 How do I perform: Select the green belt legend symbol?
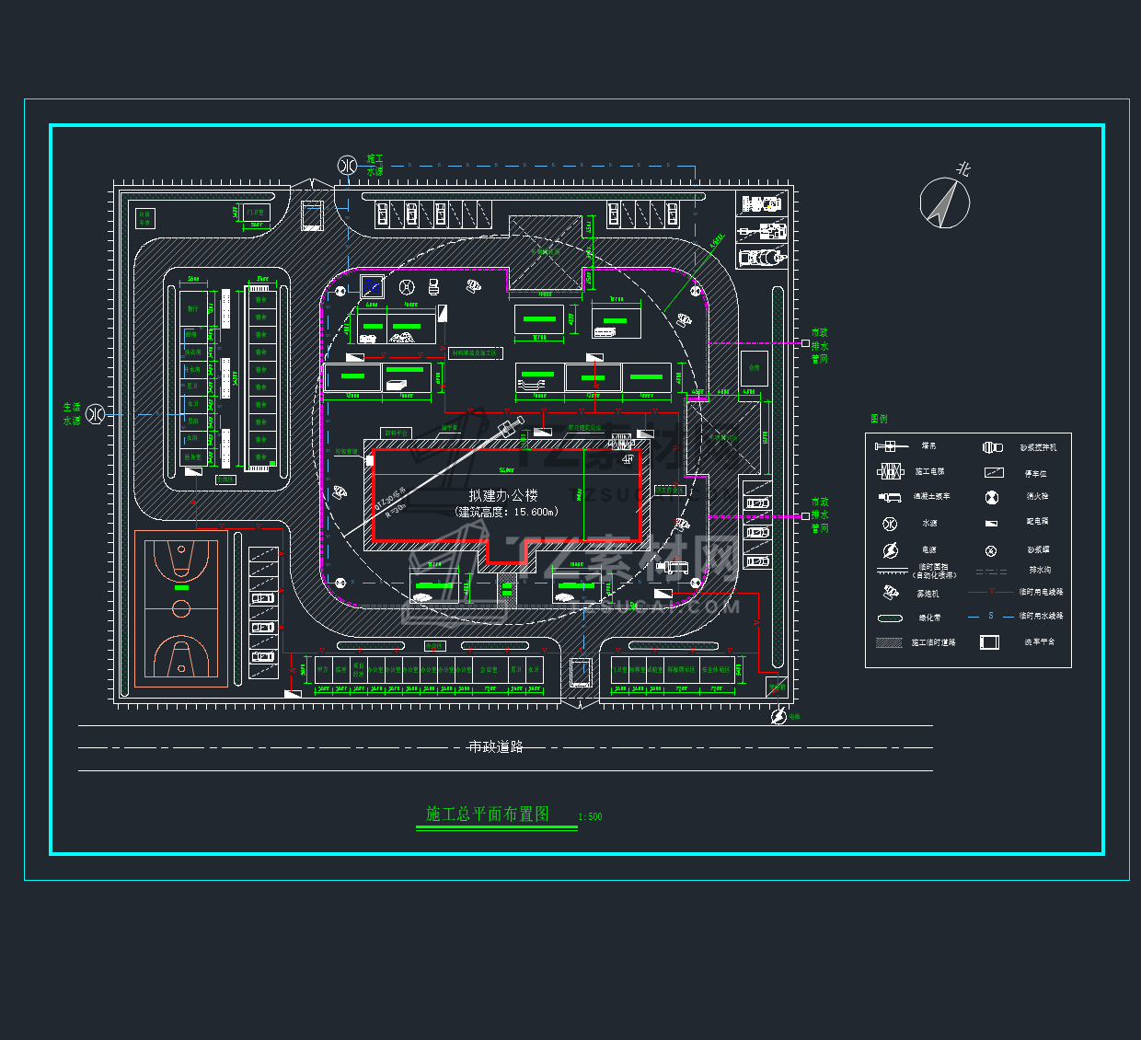[x=890, y=618]
